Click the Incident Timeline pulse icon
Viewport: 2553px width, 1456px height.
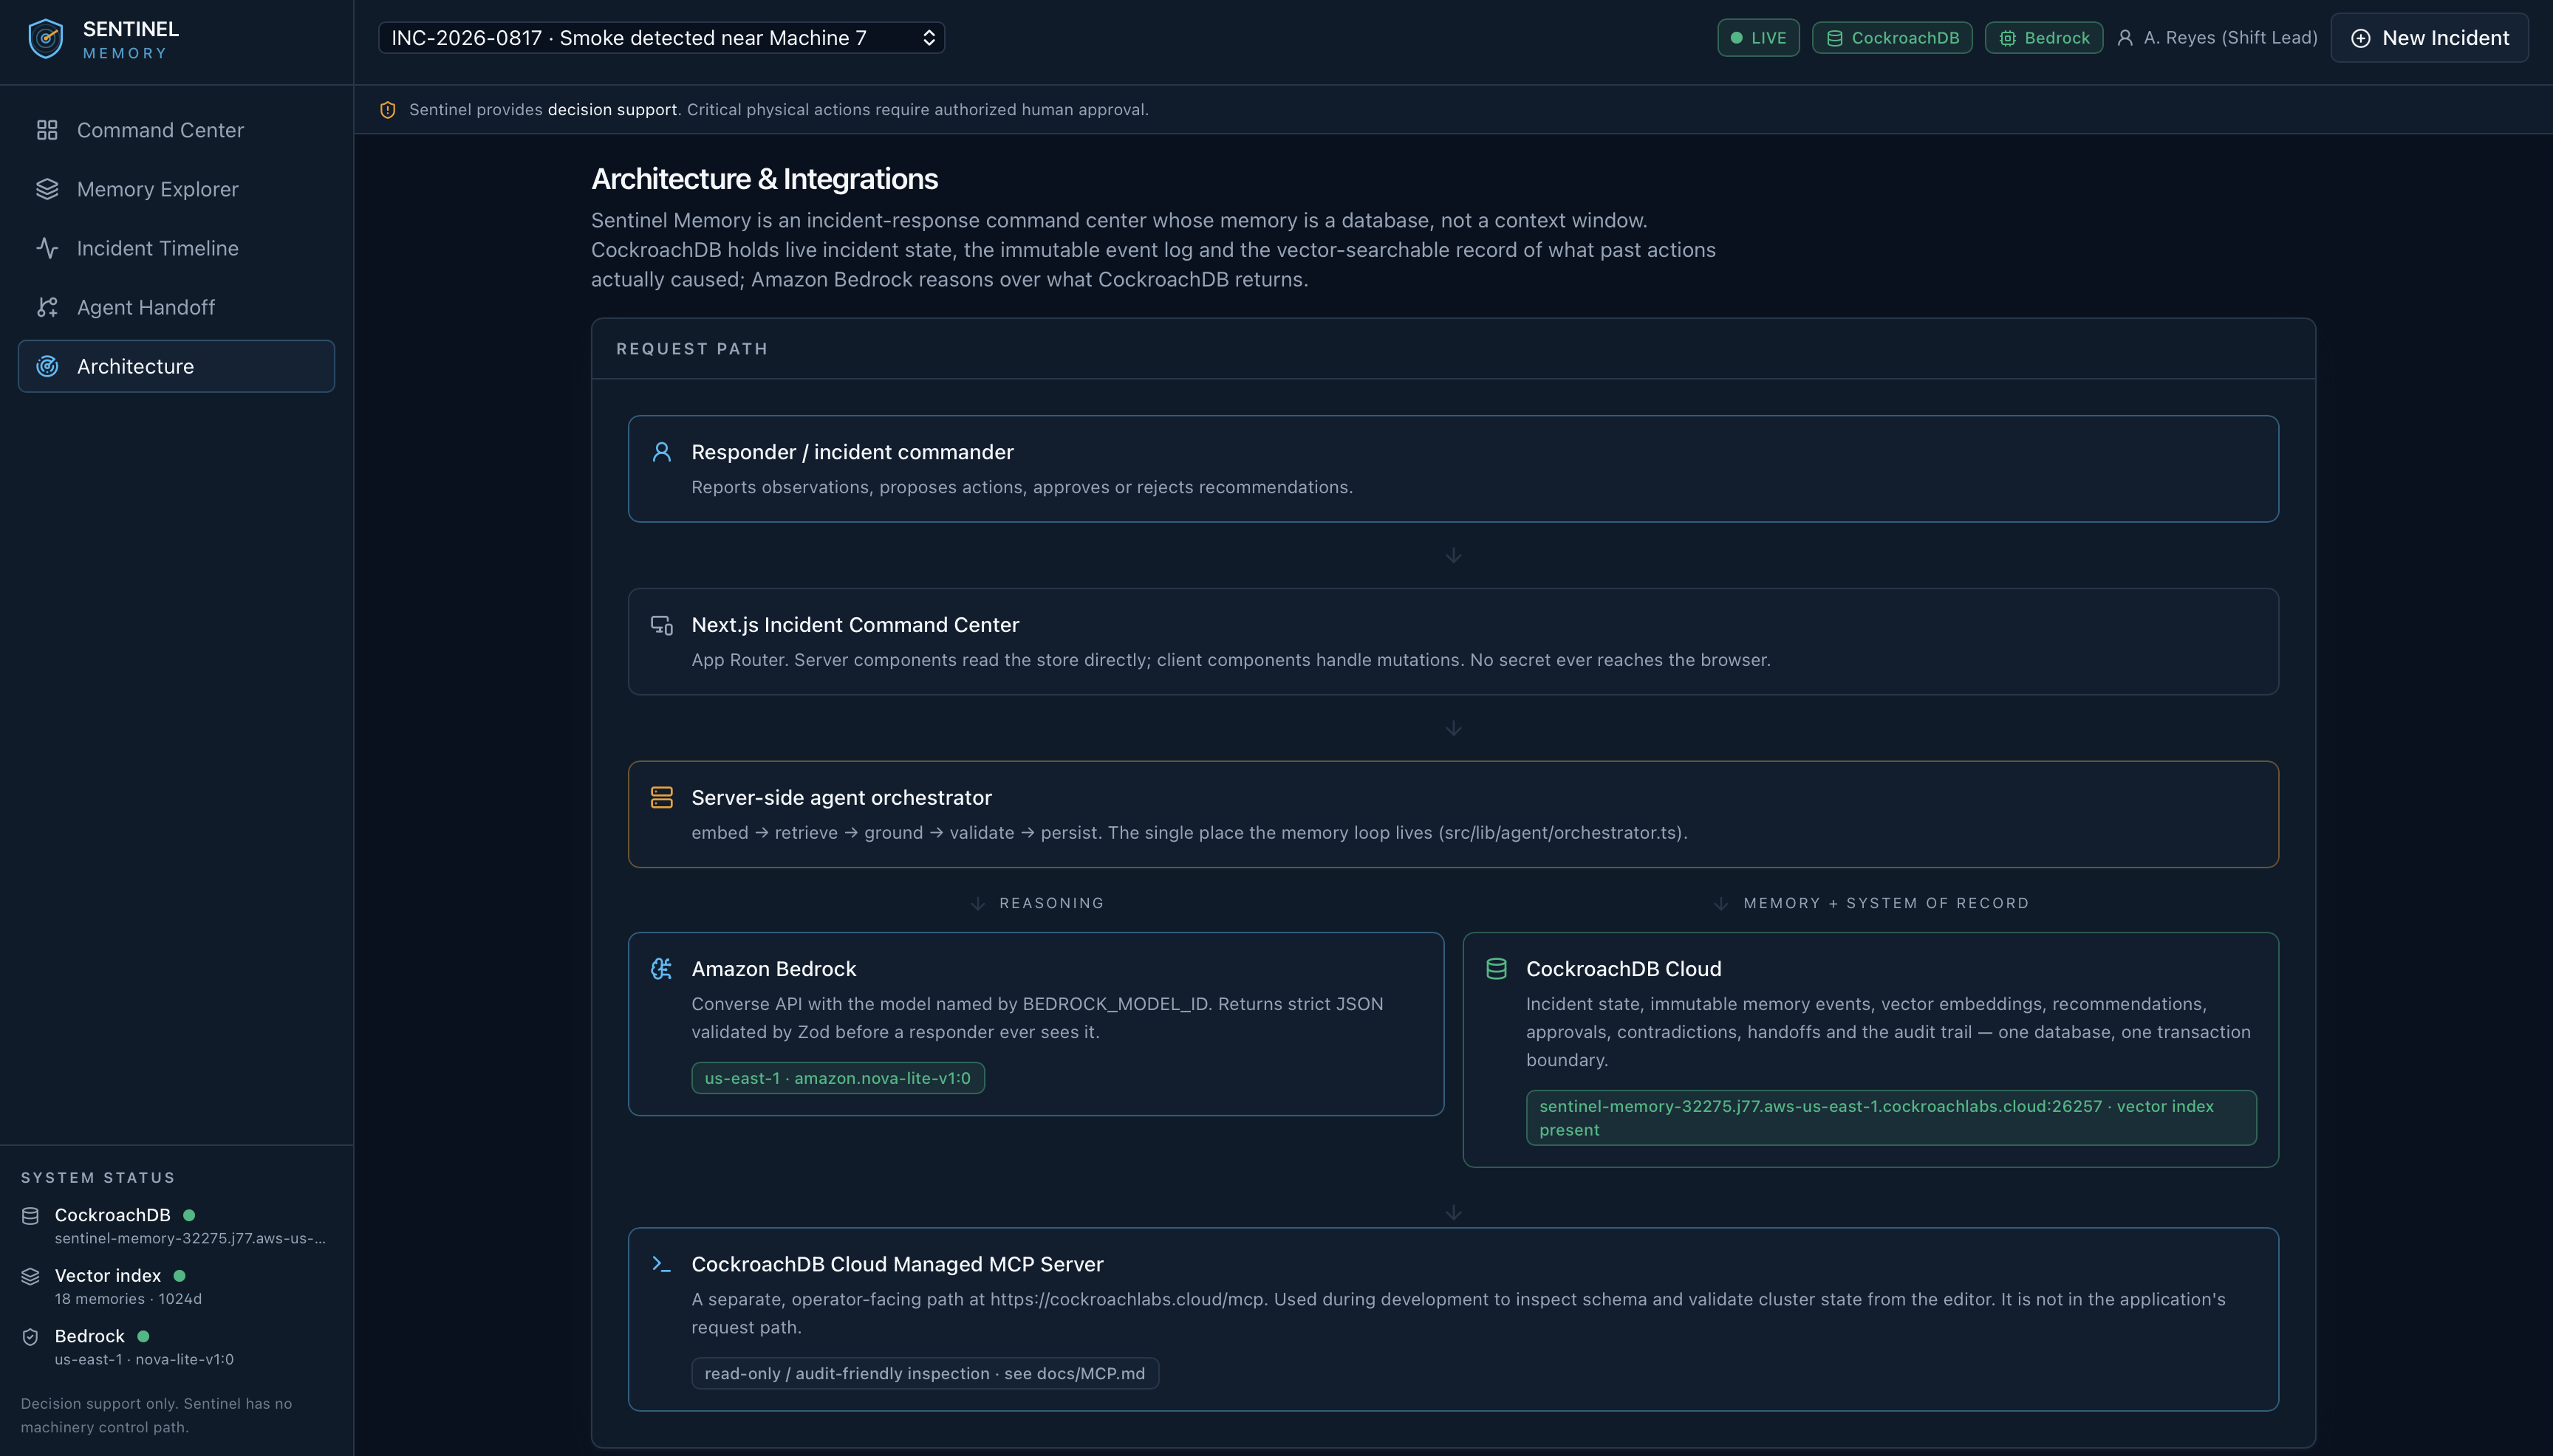pos(47,248)
